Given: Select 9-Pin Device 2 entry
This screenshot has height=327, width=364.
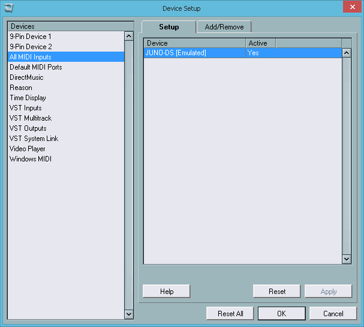Looking at the screenshot, I should click(x=31, y=47).
